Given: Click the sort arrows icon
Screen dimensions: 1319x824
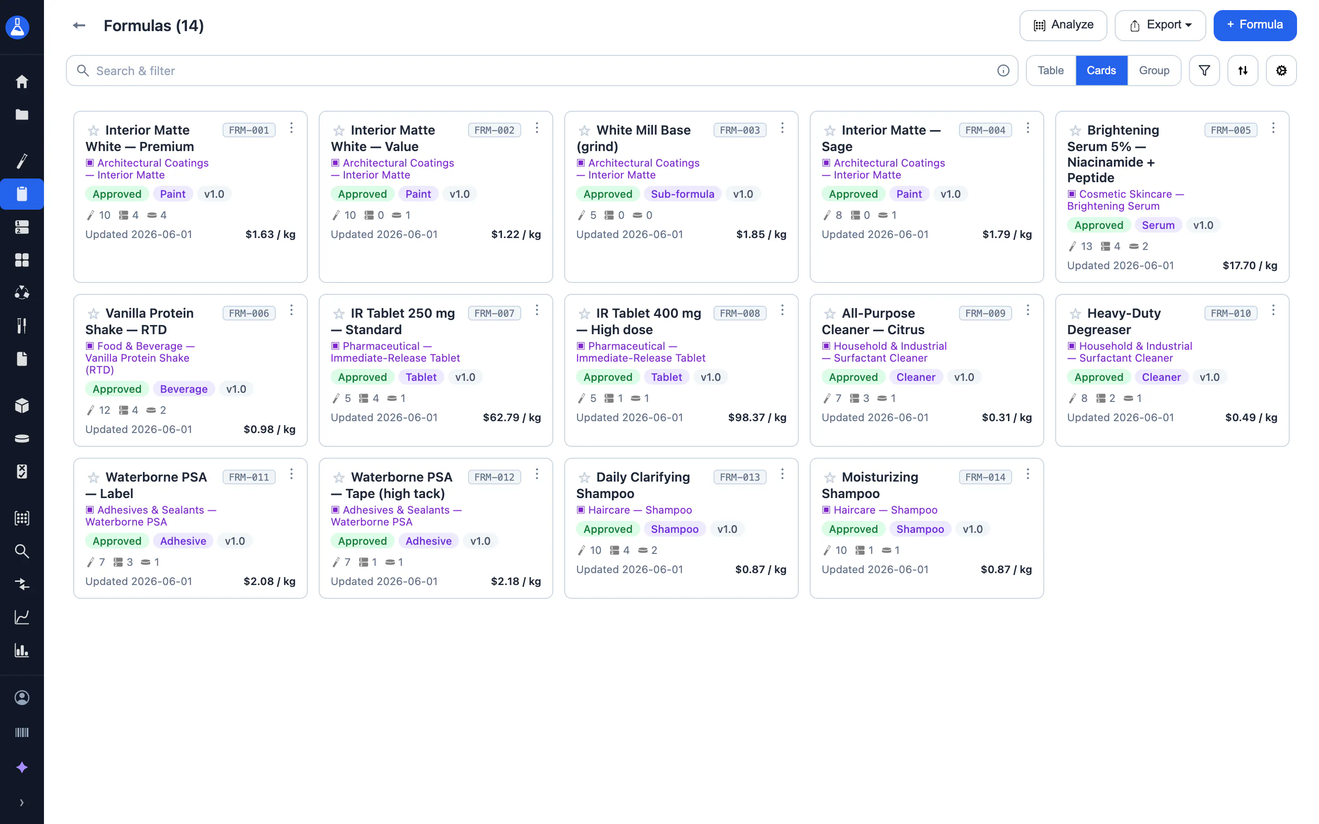Looking at the screenshot, I should tap(1243, 70).
